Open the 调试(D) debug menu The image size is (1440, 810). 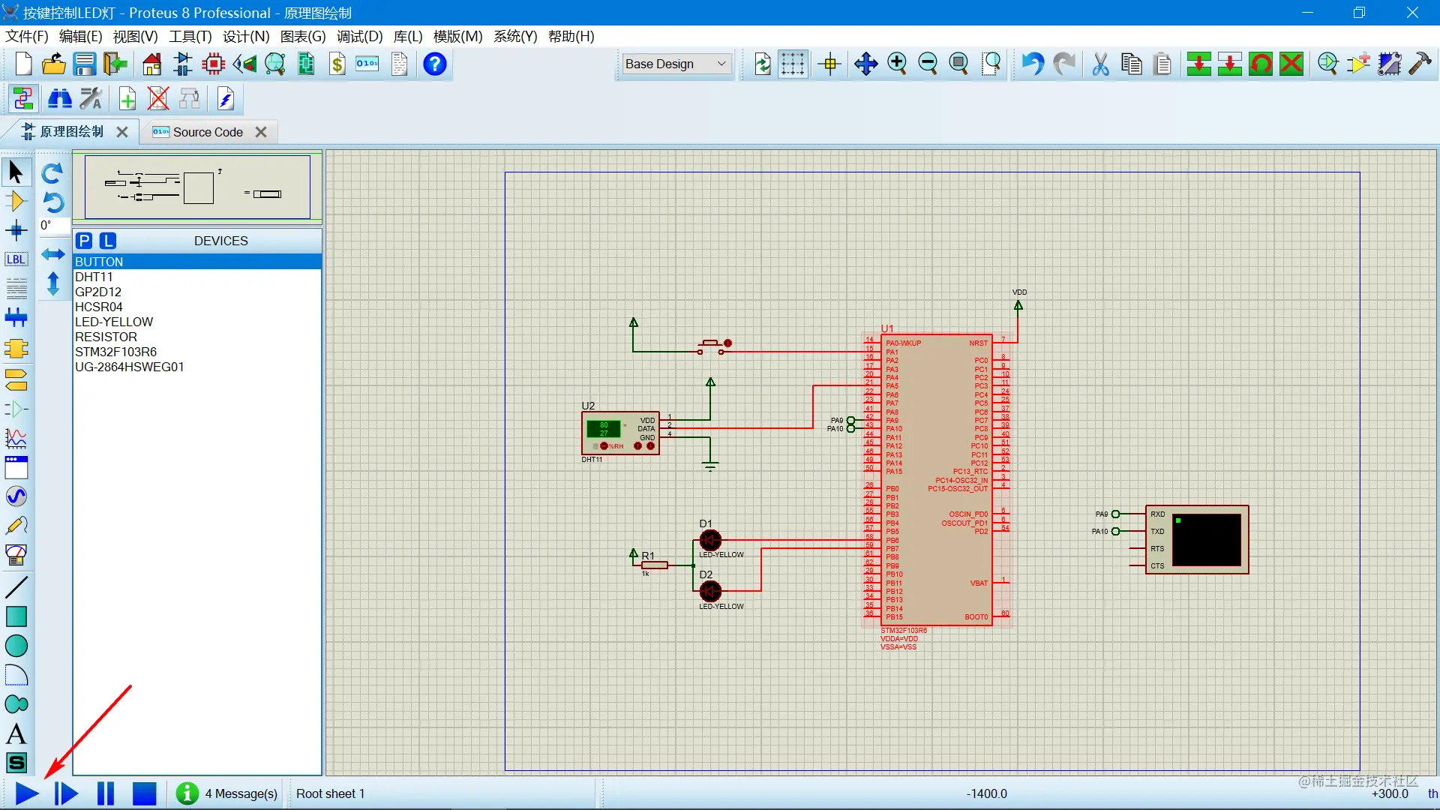359,36
